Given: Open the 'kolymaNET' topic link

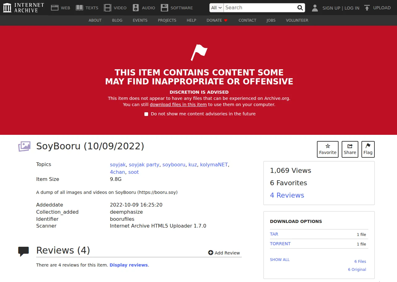Looking at the screenshot, I should click(214, 164).
